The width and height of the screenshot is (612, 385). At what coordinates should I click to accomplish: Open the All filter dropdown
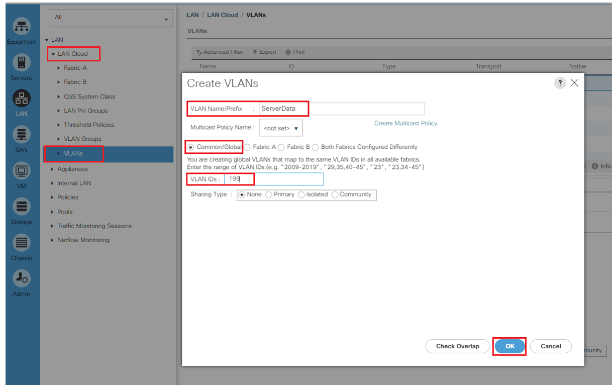click(110, 18)
